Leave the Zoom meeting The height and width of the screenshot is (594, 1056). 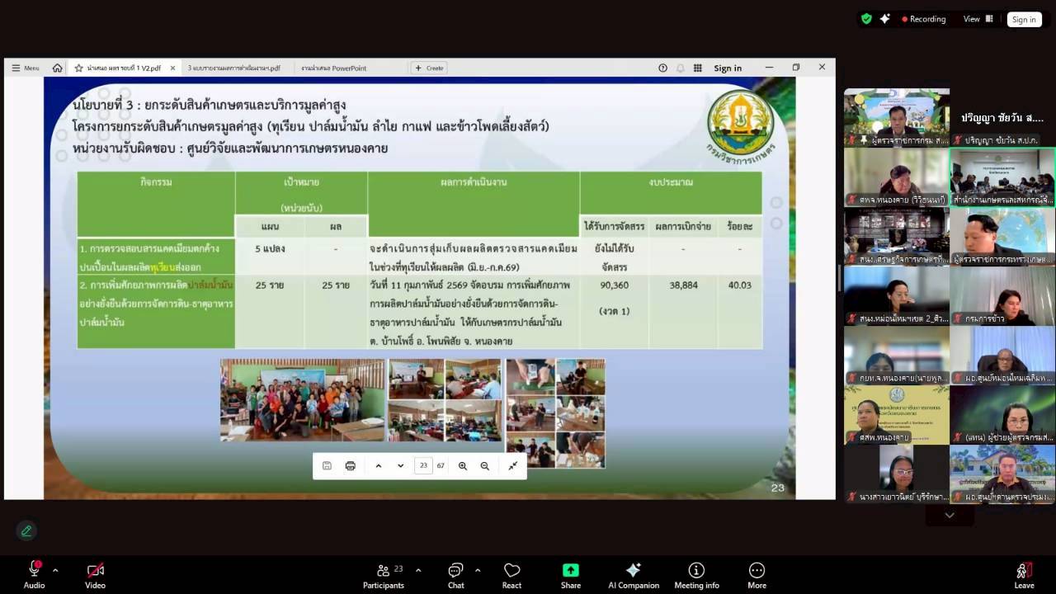[1024, 572]
